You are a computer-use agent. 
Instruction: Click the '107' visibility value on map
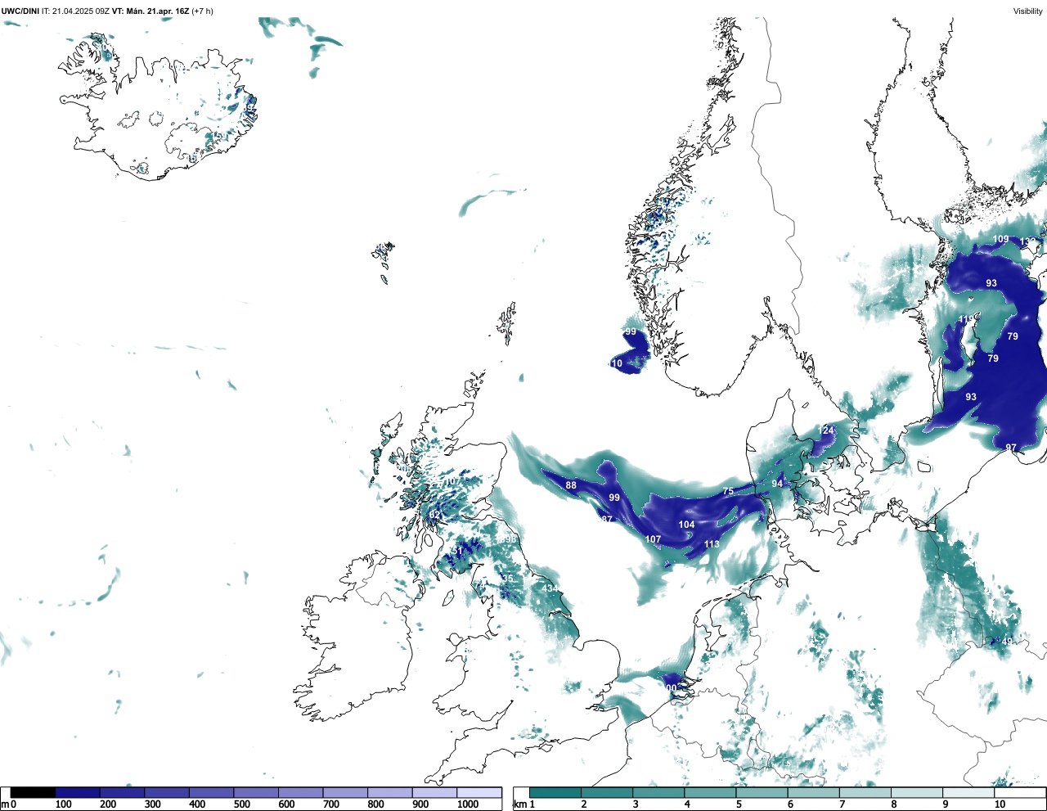point(653,539)
